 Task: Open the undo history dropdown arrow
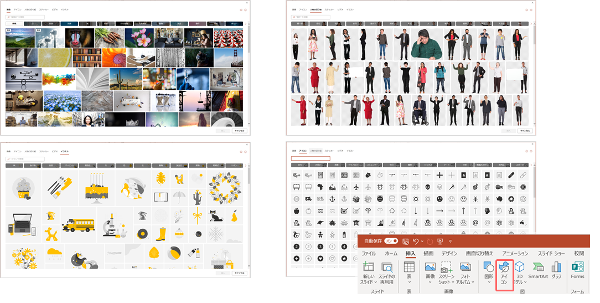coord(422,242)
